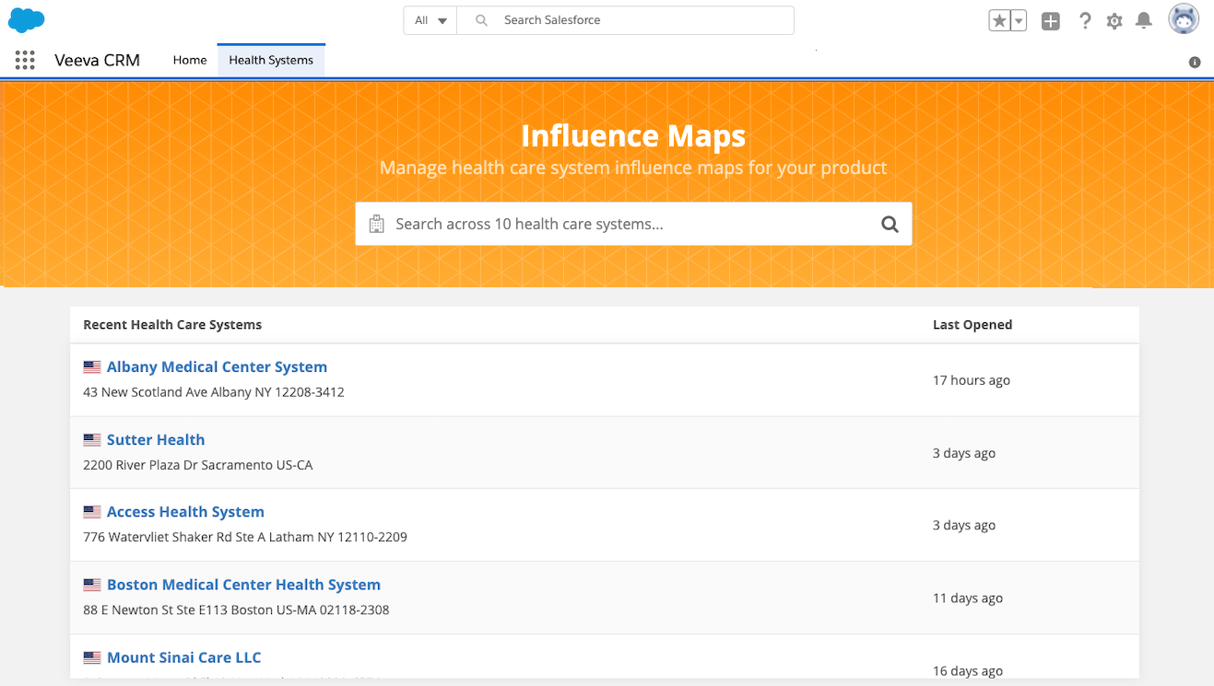
Task: Open the App Launcher grid icon
Action: (x=25, y=61)
